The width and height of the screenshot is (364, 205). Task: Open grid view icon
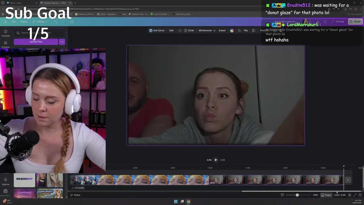pyautogui.click(x=349, y=195)
